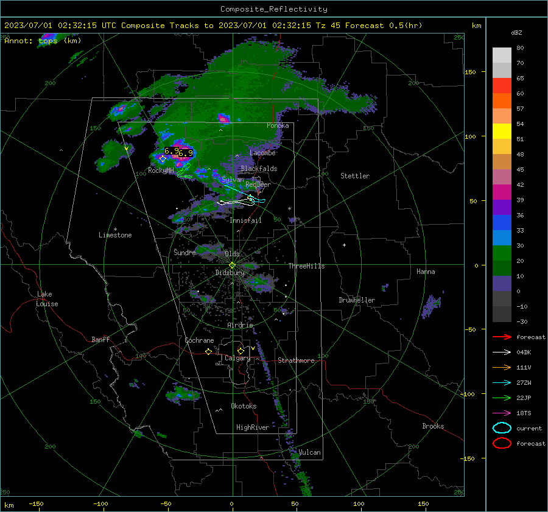Screen dimensions: 548x512
Task: Pick the purple swatch between 39 and 36 dBZ
Action: click(x=502, y=208)
